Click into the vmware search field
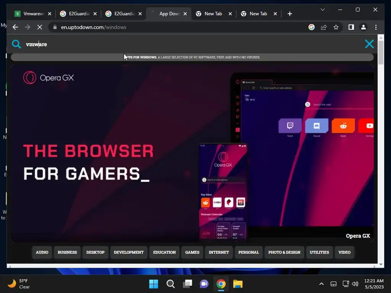391x293 pixels. click(x=192, y=44)
